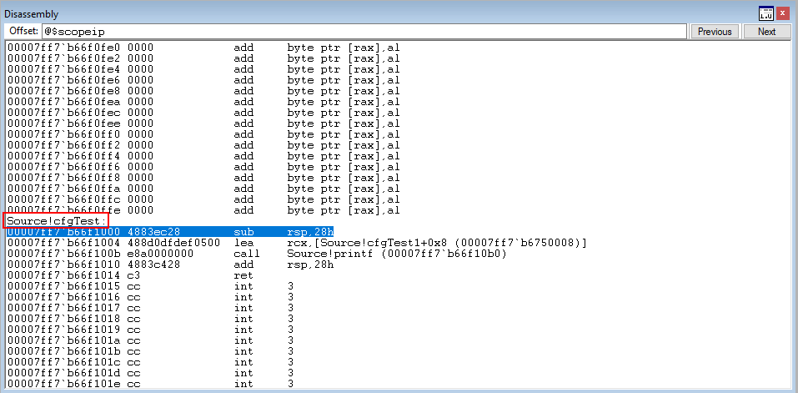Select the line at address b66f0fee
Image resolution: width=798 pixels, height=393 pixels.
pos(203,123)
